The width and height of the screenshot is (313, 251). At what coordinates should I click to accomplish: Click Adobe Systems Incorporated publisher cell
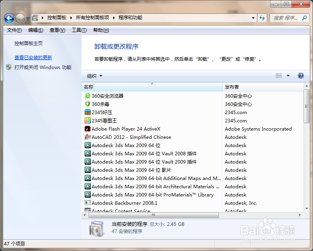[x=258, y=129]
